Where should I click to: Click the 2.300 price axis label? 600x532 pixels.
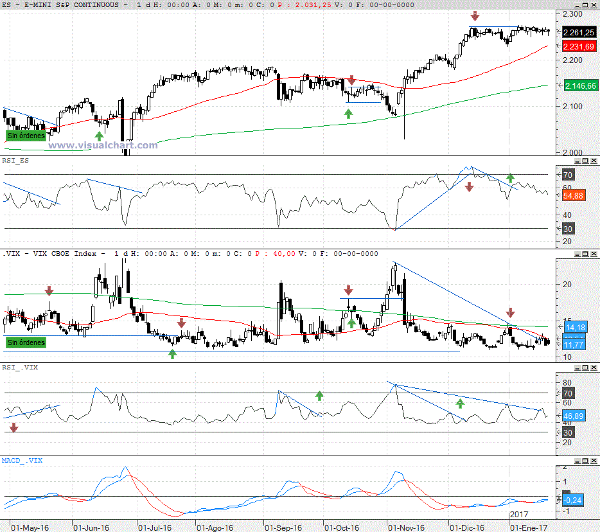click(x=572, y=14)
